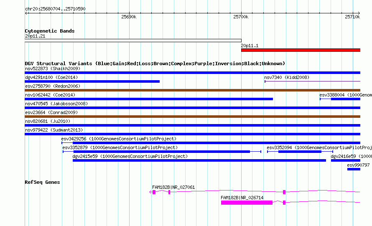
Task: Click the 25710k ruler tick label
Action: coord(352,17)
